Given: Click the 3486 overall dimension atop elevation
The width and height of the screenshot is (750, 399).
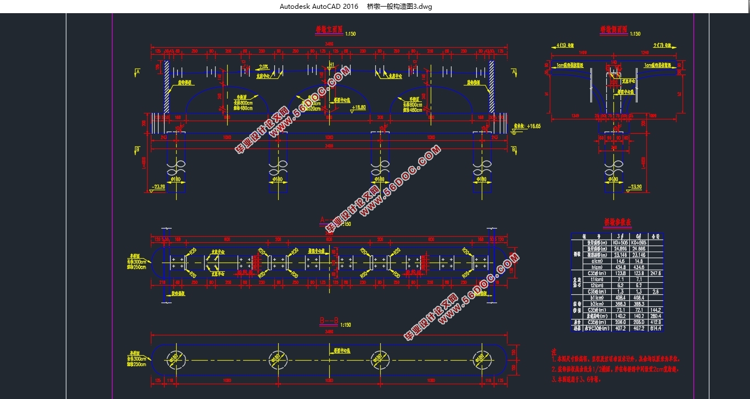Looking at the screenshot, I should [x=329, y=43].
